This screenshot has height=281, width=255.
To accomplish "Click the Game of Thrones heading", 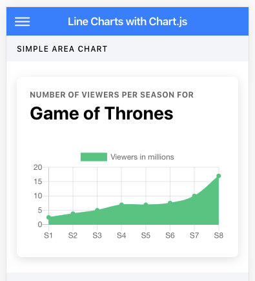I will pos(101,113).
